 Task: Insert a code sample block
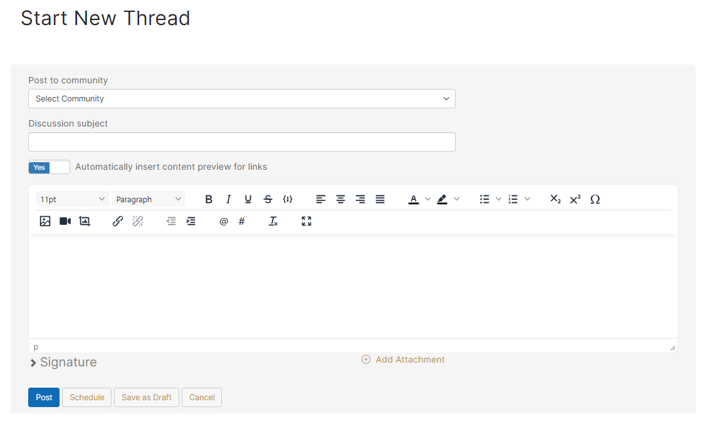tap(288, 199)
